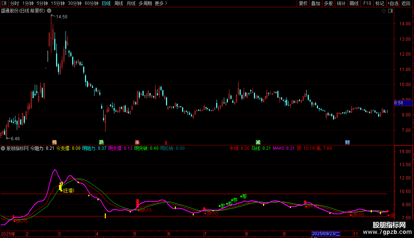414x238 pixels.
Task: Click the red 涨 event marker
Action: [x=137, y=142]
